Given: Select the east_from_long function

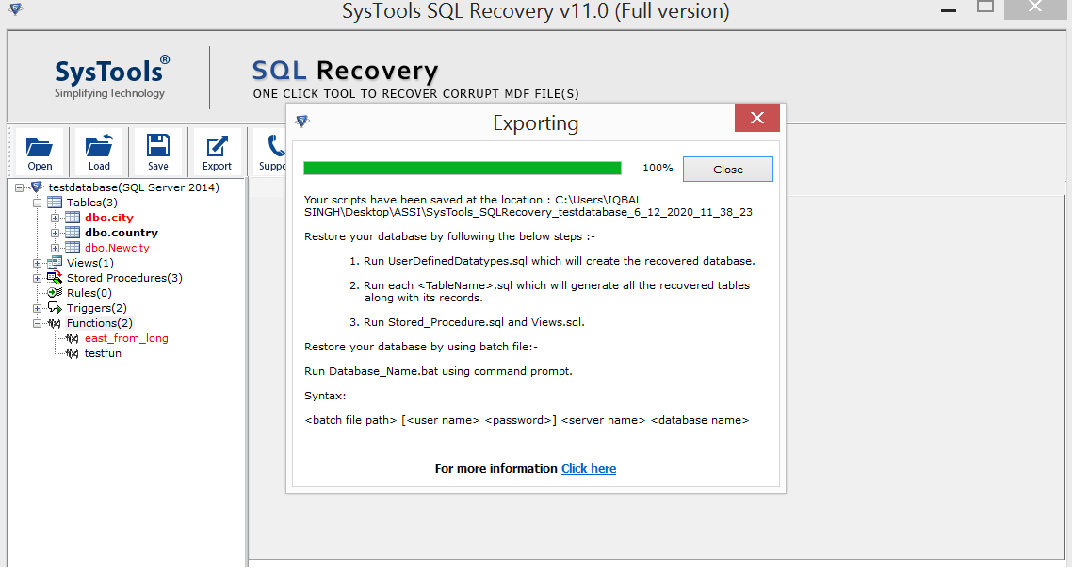Looking at the screenshot, I should (x=126, y=338).
